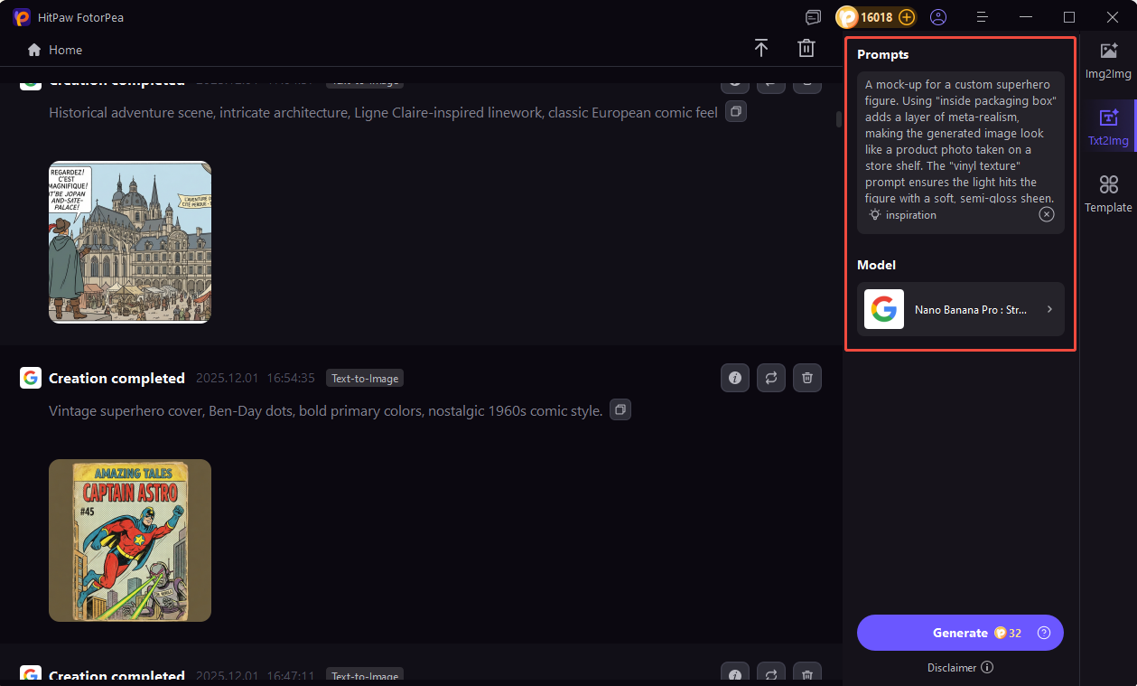The width and height of the screenshot is (1137, 686).
Task: Click the upload/export icon in top toolbar
Action: [761, 49]
